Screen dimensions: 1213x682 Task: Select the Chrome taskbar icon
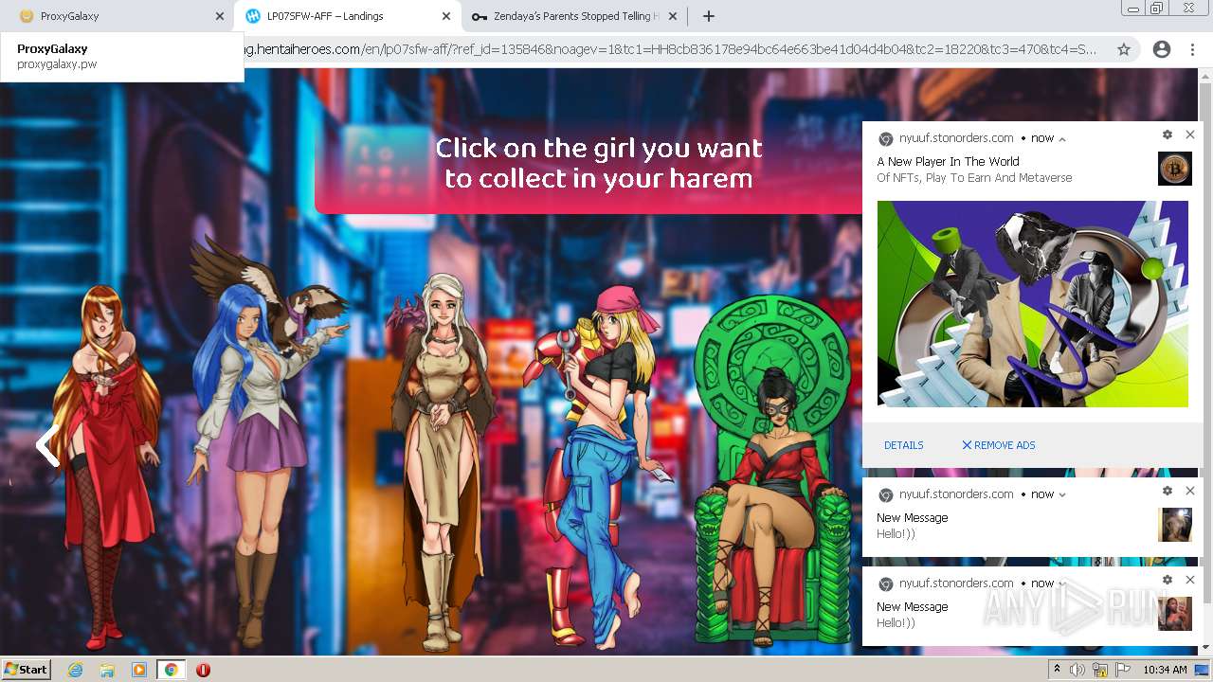[x=171, y=670]
